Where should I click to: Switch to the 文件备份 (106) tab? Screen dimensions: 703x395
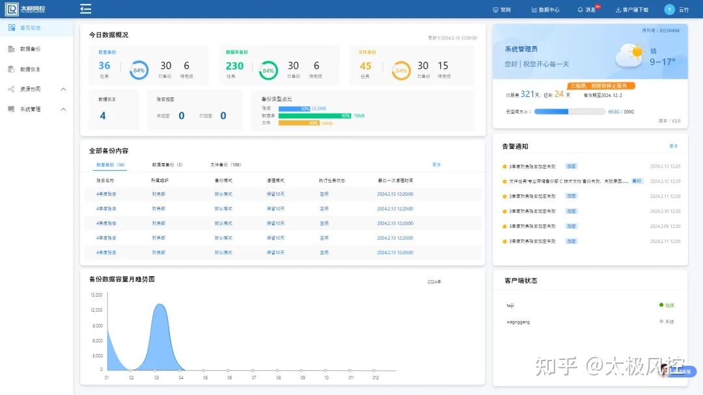(x=225, y=165)
